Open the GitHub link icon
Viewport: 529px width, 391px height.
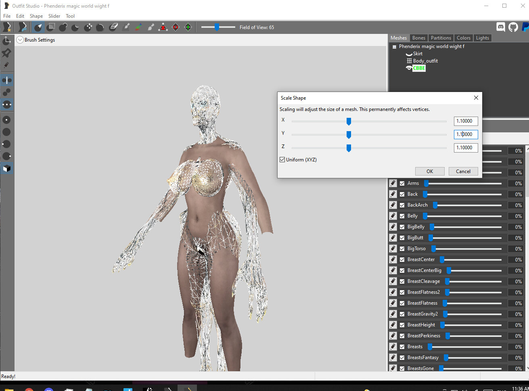pyautogui.click(x=513, y=27)
